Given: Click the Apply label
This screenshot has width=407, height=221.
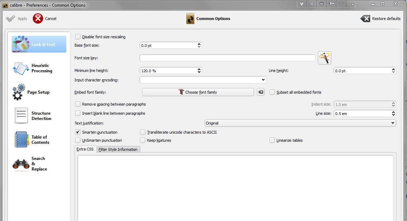Looking at the screenshot, I should [22, 19].
